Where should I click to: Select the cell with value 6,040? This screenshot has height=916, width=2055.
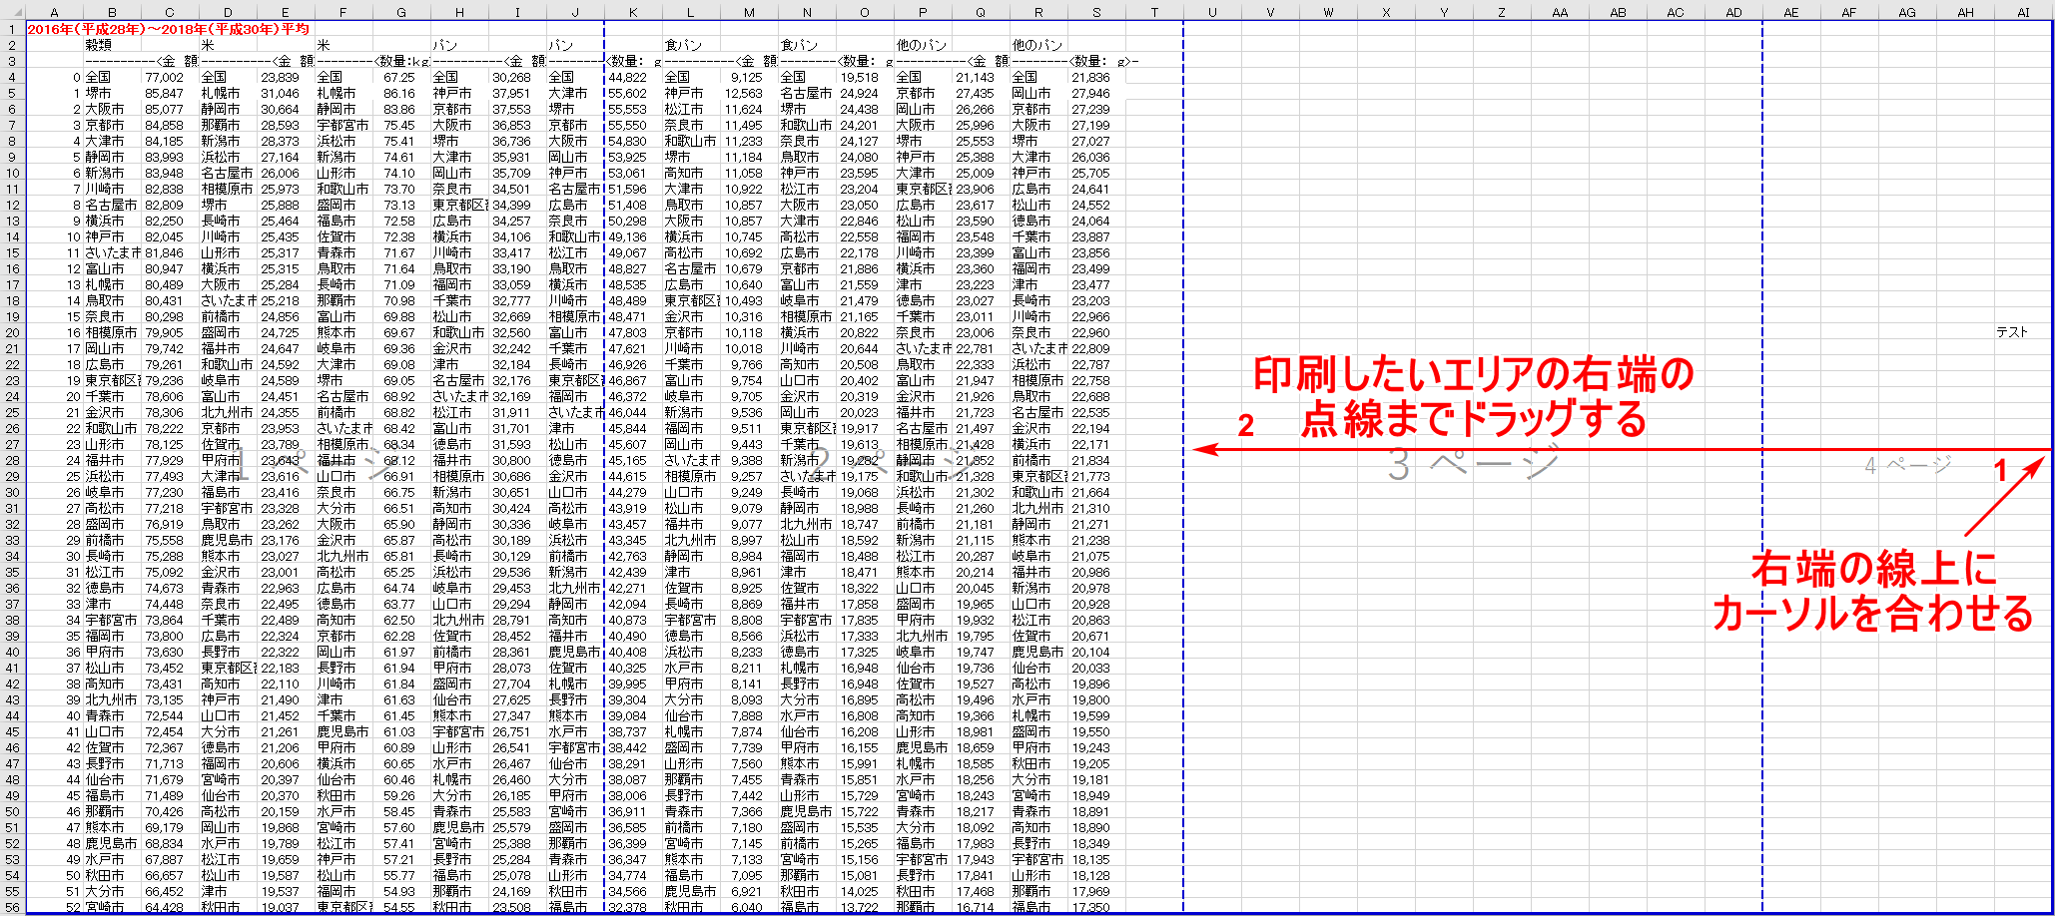[749, 907]
